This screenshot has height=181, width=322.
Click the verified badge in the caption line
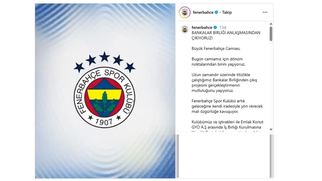tap(215, 27)
